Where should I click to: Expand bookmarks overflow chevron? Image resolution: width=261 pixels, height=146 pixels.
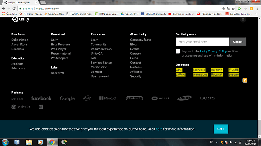(256, 14)
